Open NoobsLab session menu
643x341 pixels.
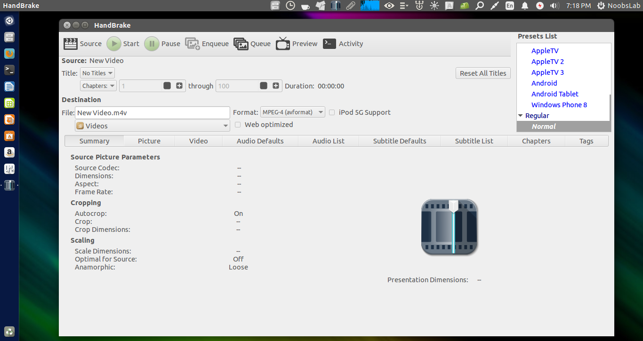[619, 6]
